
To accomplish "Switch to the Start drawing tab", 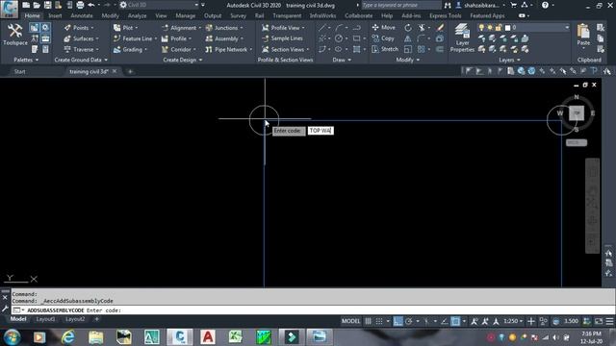I will tap(19, 71).
